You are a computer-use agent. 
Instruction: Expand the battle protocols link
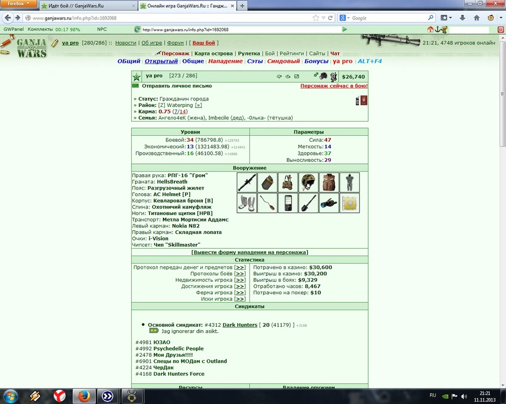click(x=240, y=274)
